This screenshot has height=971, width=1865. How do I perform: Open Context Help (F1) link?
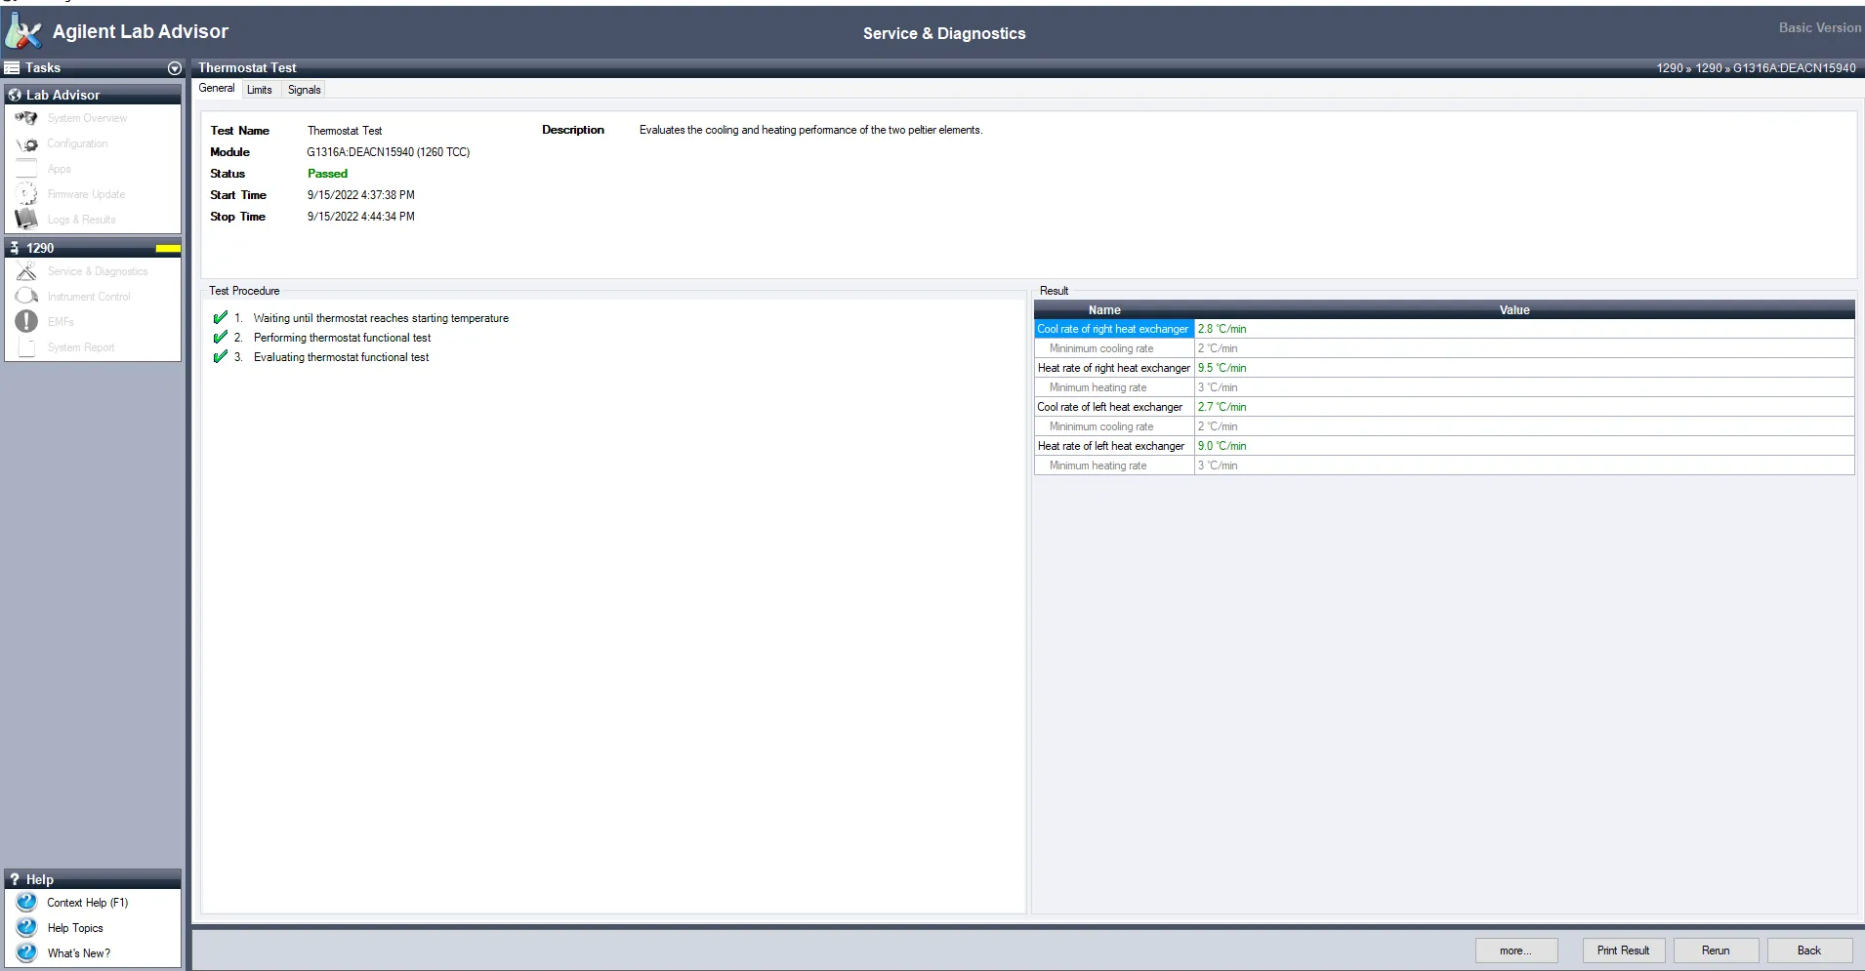(88, 903)
